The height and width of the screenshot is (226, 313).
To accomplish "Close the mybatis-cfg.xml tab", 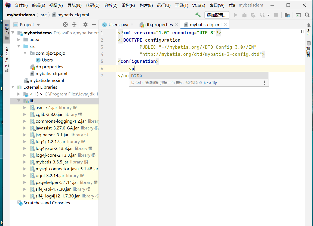I will pyautogui.click(x=225, y=24).
